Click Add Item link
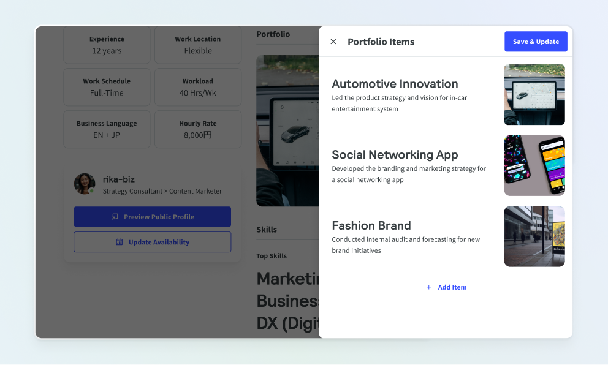 coord(446,287)
